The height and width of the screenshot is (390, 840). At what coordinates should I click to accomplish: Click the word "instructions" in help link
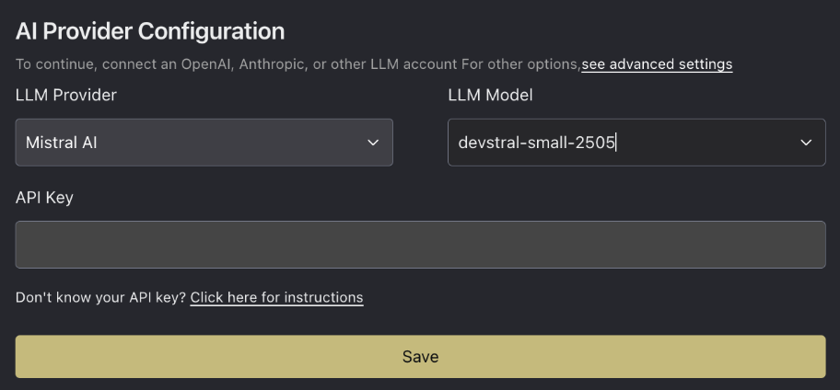click(323, 297)
